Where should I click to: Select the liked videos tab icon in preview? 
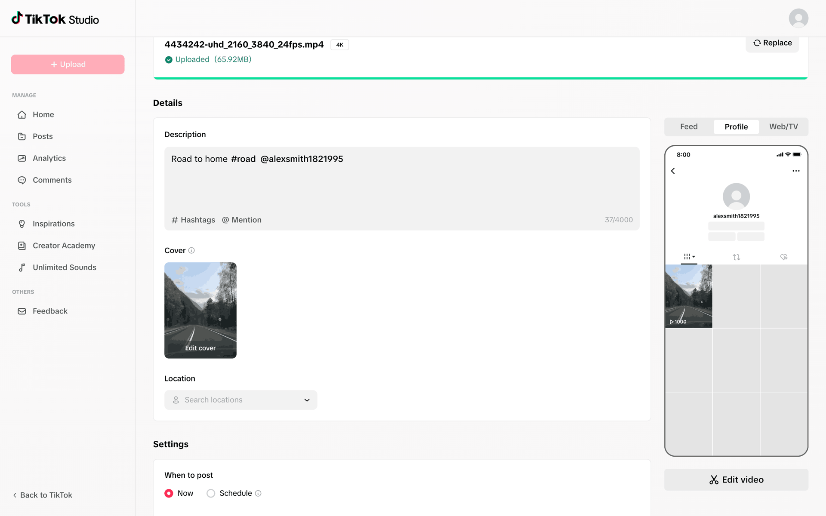784,257
